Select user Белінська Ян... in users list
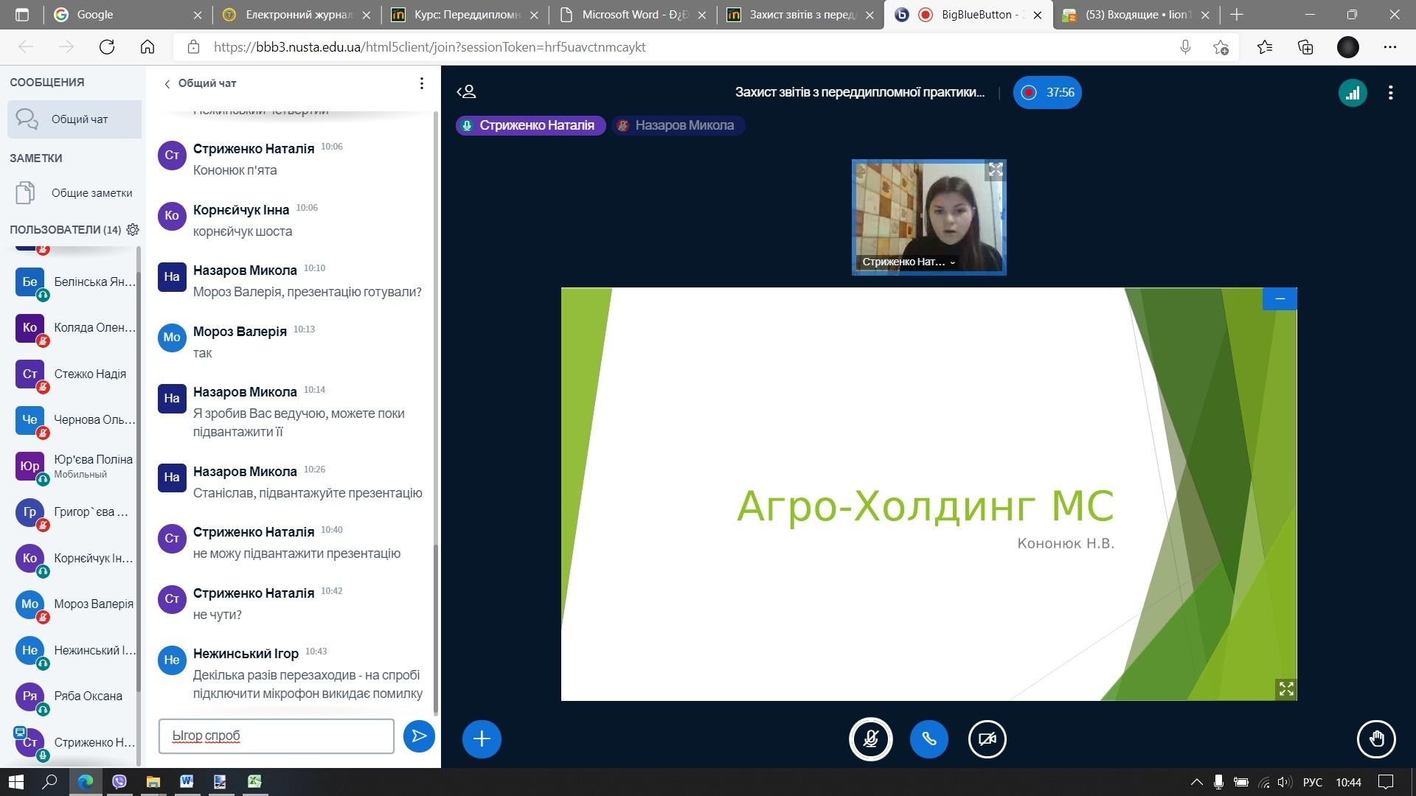 (74, 282)
